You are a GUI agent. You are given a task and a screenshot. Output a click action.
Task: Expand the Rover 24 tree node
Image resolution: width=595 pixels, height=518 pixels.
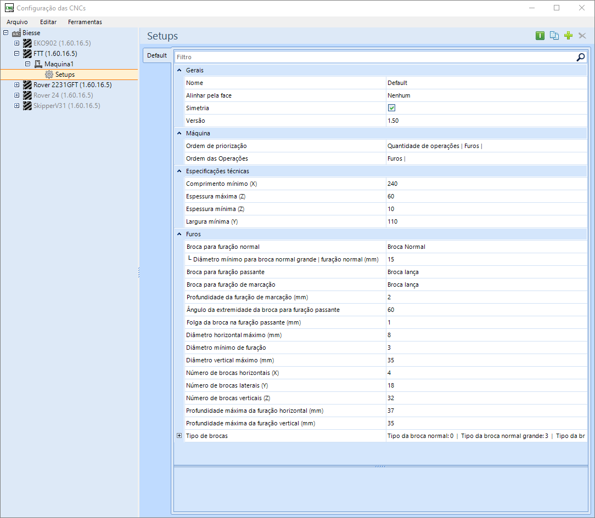pos(16,95)
